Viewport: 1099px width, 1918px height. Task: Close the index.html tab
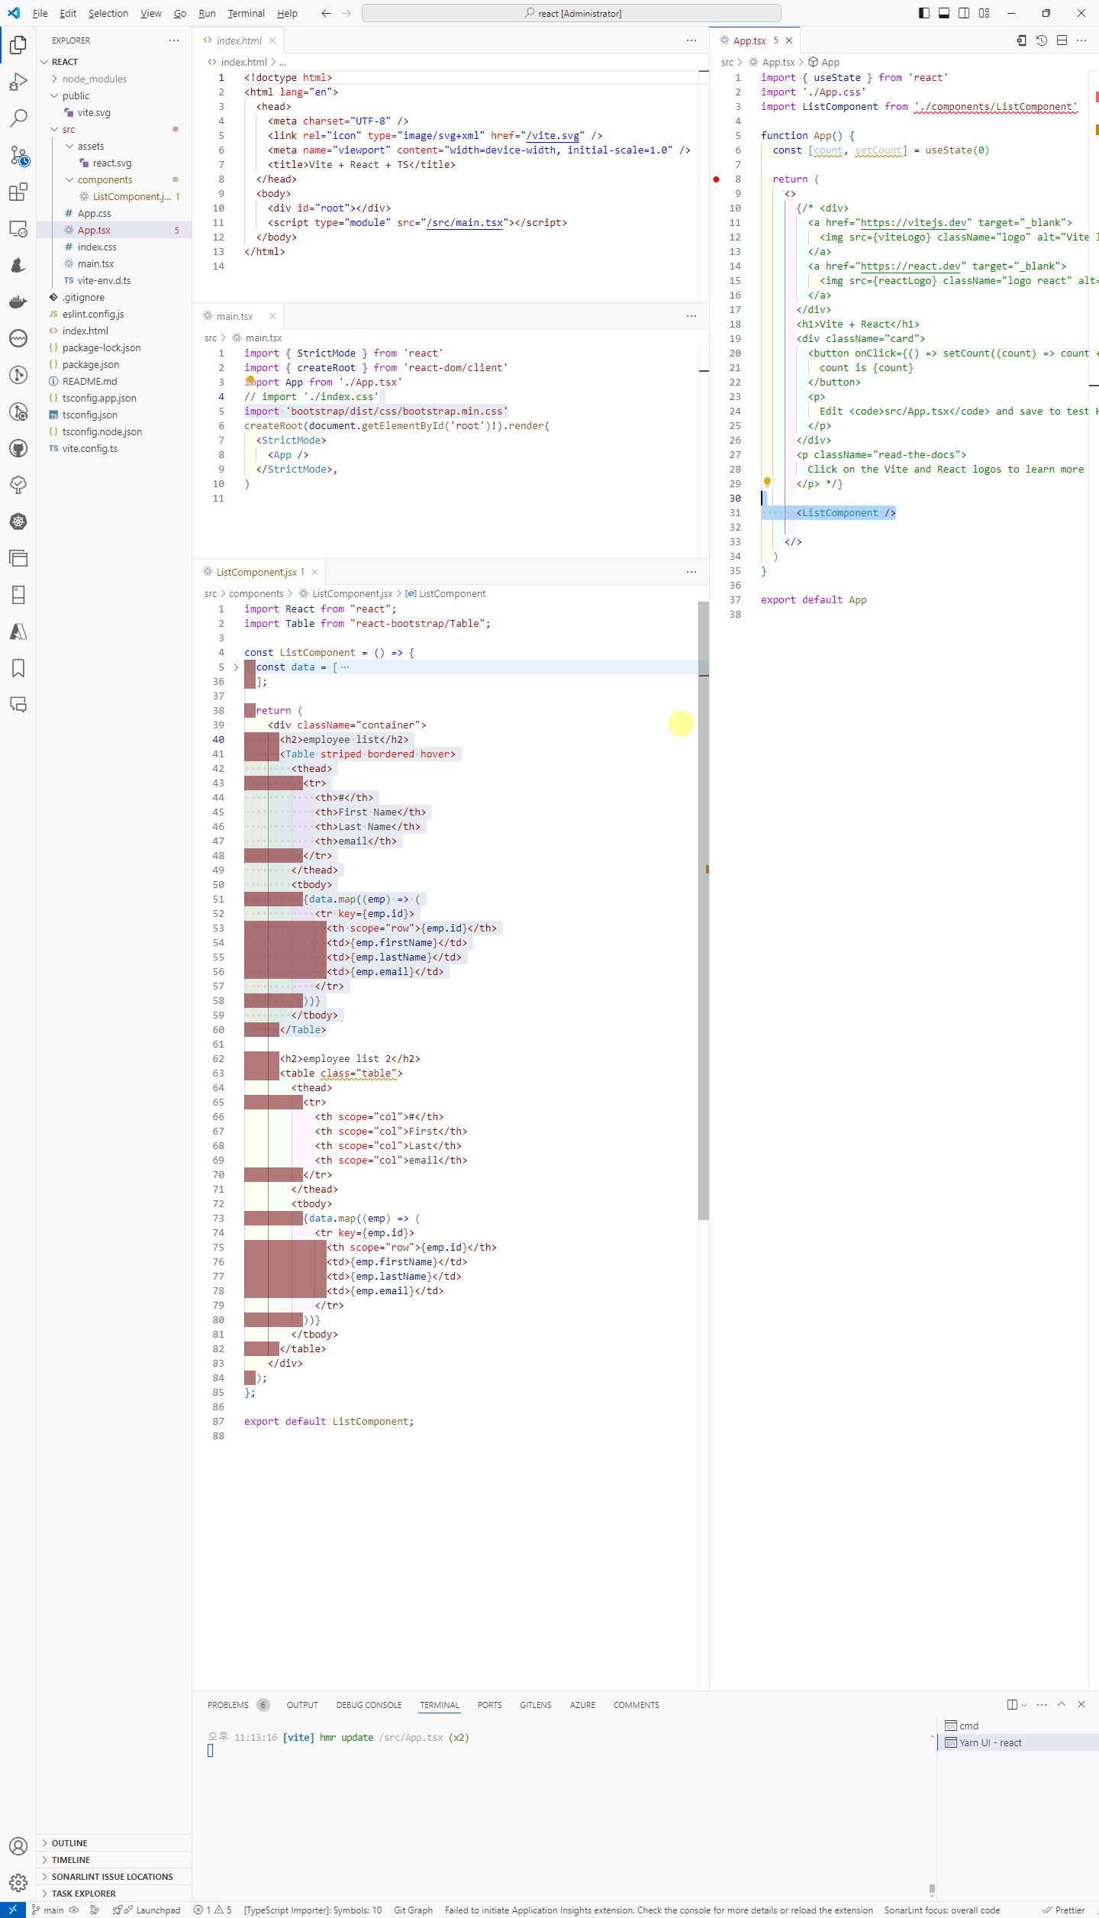[272, 40]
